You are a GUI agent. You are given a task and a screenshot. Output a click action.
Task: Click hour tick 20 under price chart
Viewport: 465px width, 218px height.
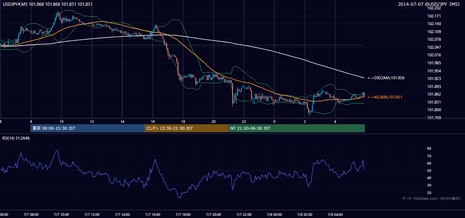point(214,121)
